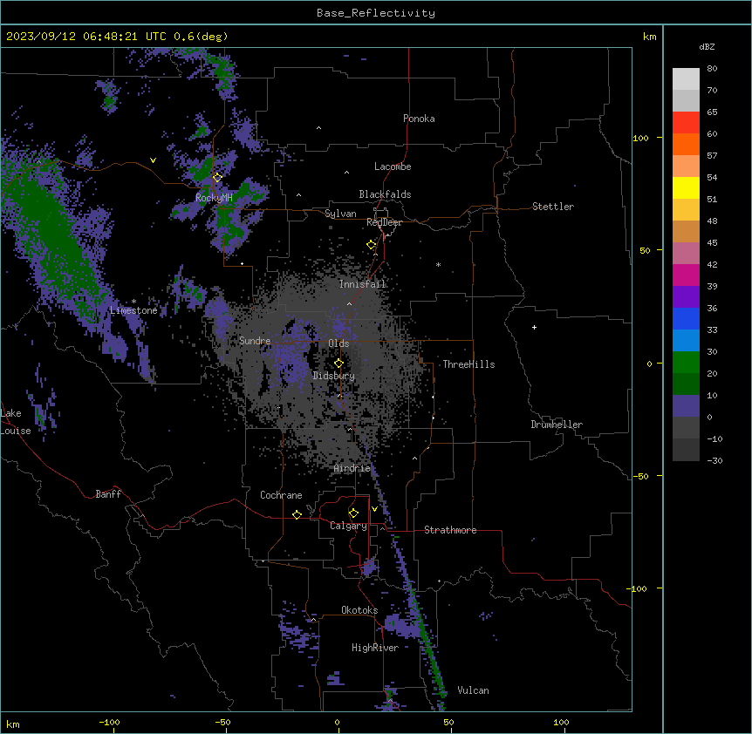
Task: Click the purple 39-36 dBZ legend swatch
Action: coord(686,297)
